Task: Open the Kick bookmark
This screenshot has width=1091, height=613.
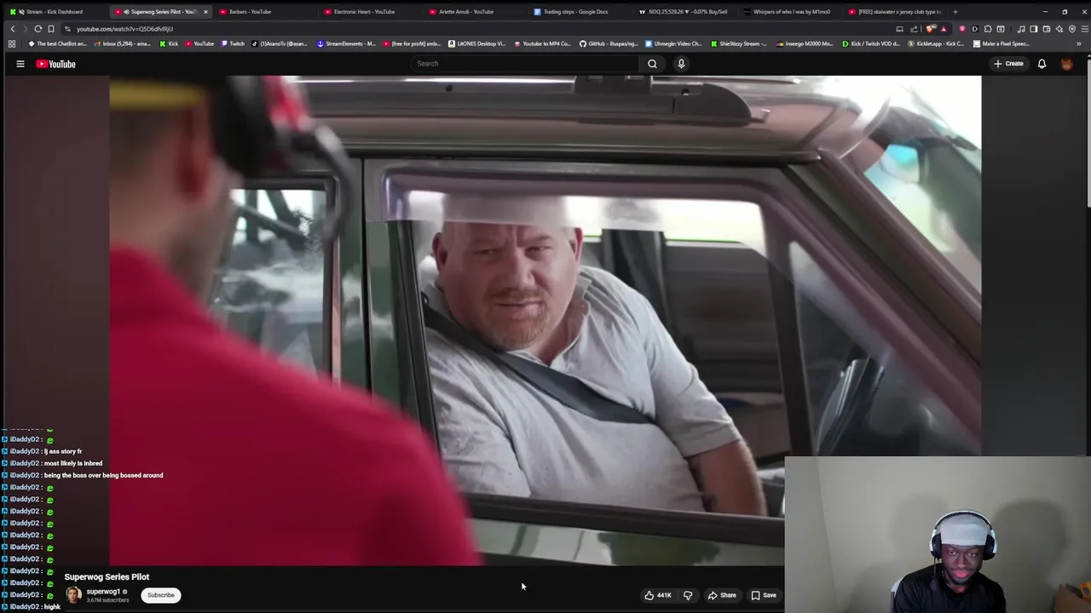Action: 169,43
